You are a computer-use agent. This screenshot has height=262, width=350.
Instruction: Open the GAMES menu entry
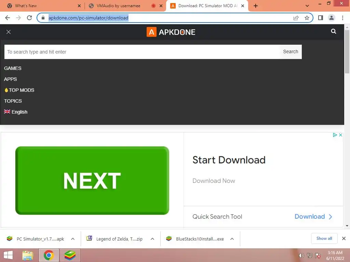[x=13, y=68]
